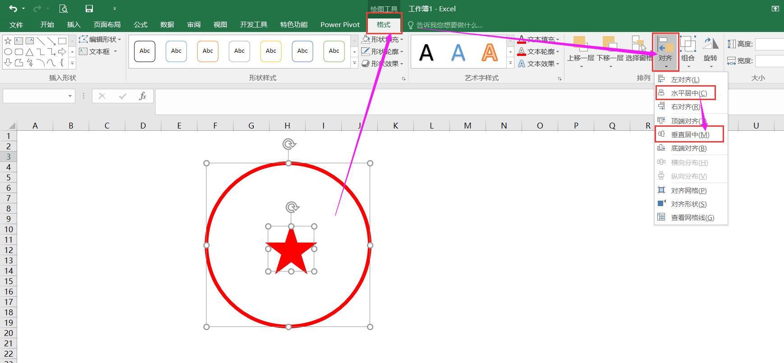Viewport: 784px width, 363px height.
Task: Open 形状效果 shape effects dropdown
Action: (x=382, y=64)
